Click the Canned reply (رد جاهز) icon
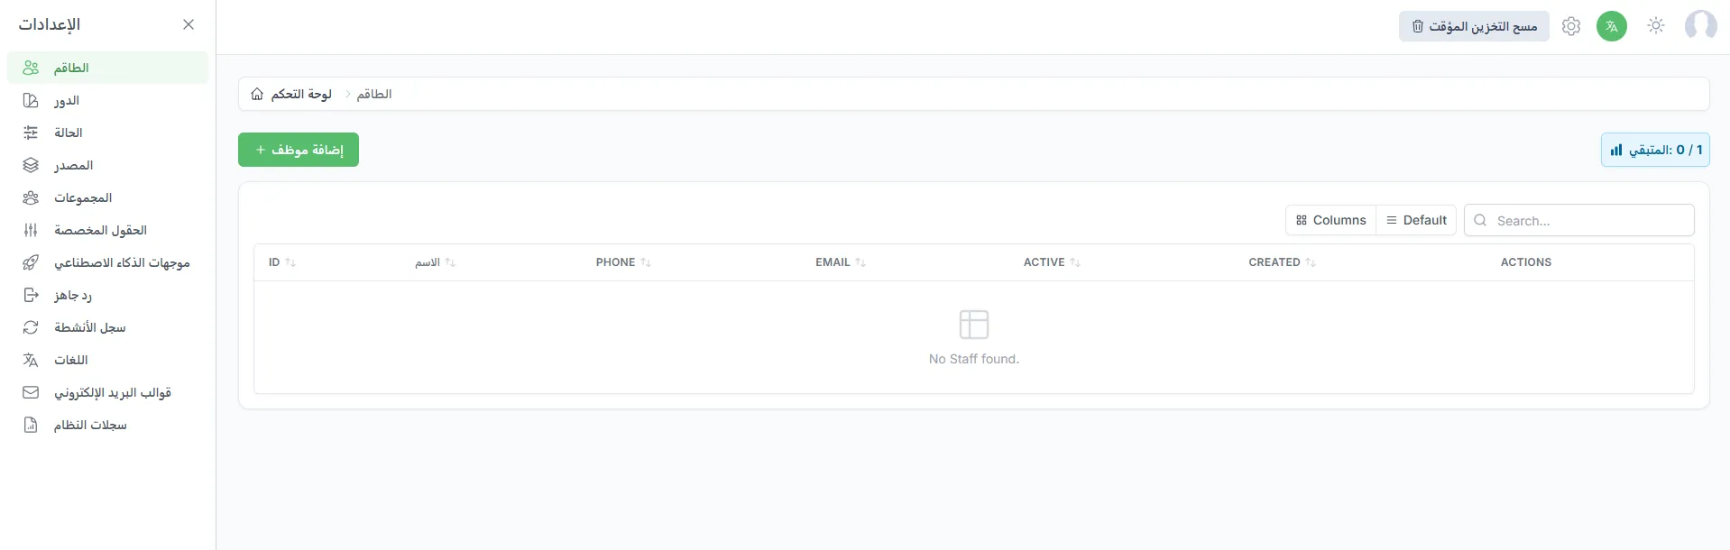The height and width of the screenshot is (550, 1730). (x=31, y=295)
